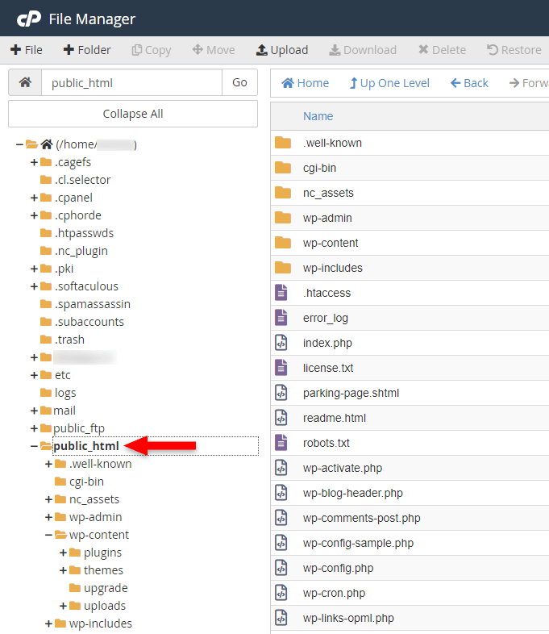Click the Download toolbar button
This screenshot has height=634, width=549.
[x=363, y=50]
